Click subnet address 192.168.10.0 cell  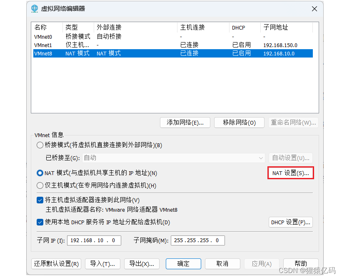(279, 53)
